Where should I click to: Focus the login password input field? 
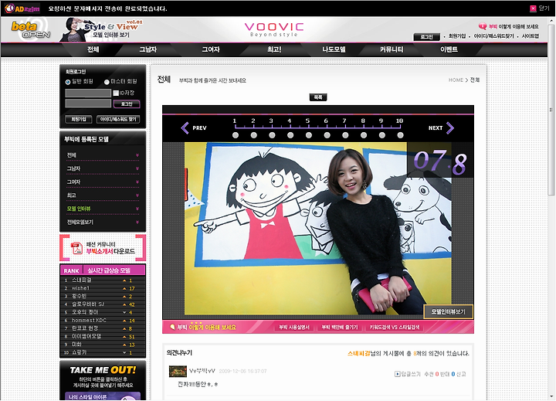click(x=88, y=104)
